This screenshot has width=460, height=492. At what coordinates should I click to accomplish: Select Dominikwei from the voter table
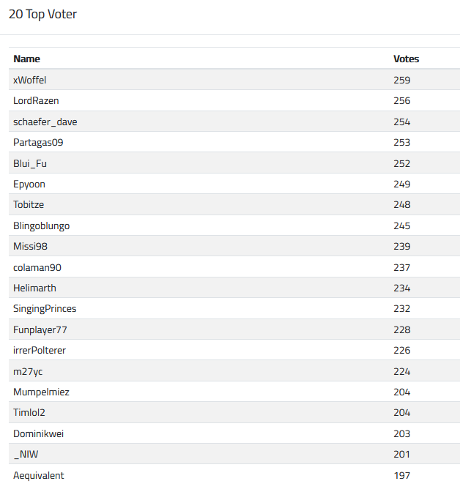click(x=38, y=433)
